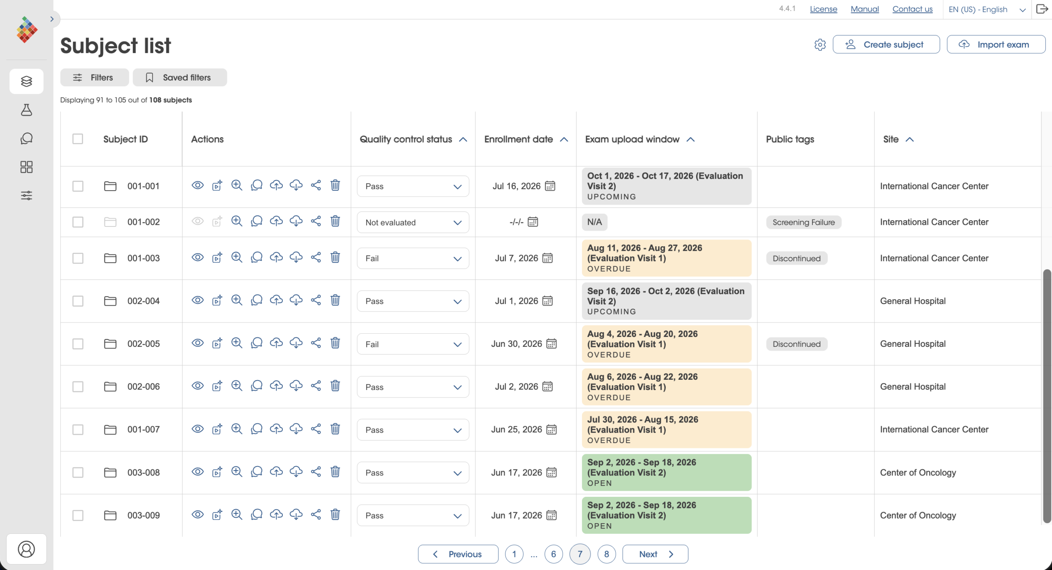Click the Create subject button
Image resolution: width=1052 pixels, height=570 pixels.
tap(886, 44)
